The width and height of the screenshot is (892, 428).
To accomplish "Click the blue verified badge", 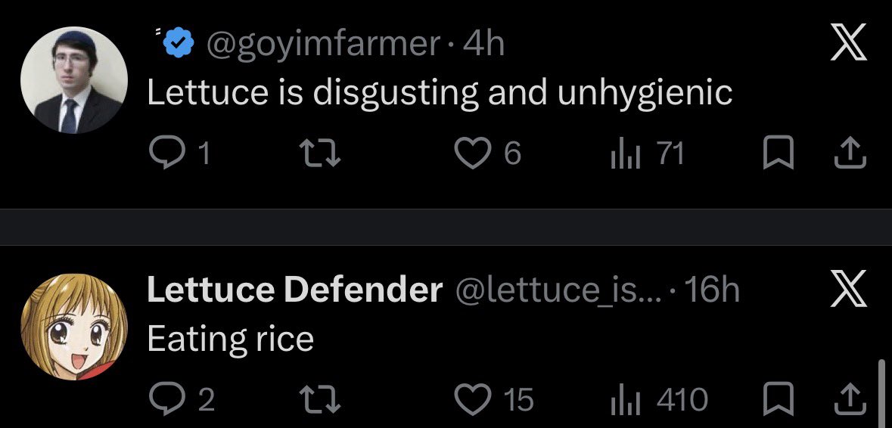I will click(x=179, y=45).
